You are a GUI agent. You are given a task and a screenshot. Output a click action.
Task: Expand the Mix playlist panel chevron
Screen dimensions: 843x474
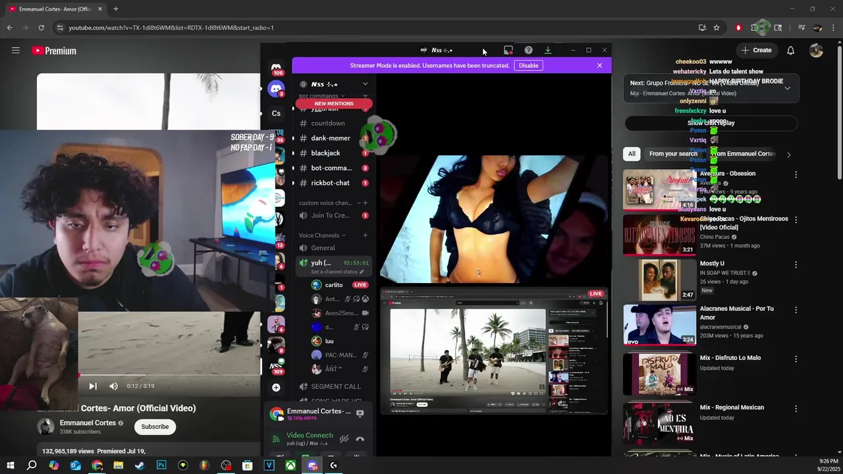787,88
